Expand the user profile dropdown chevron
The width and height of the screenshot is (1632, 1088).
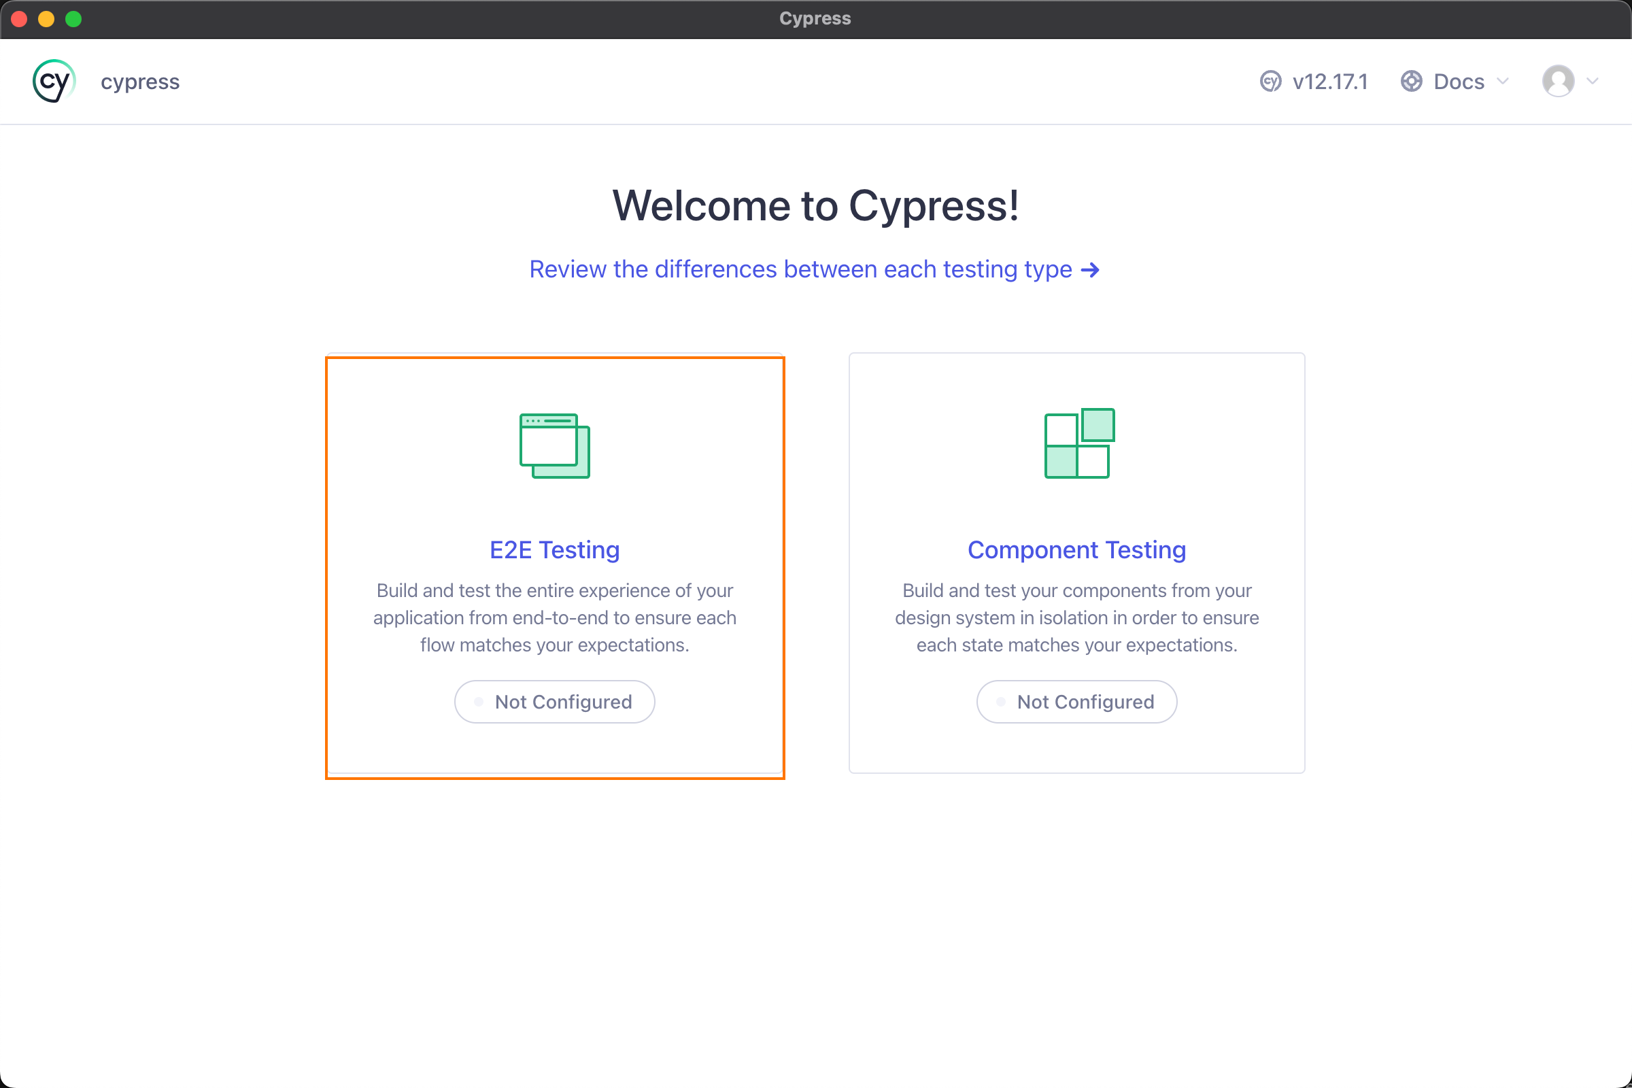coord(1593,81)
